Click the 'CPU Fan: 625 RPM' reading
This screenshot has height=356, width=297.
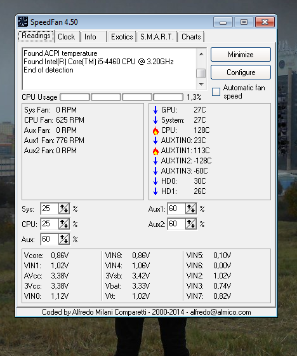click(54, 120)
